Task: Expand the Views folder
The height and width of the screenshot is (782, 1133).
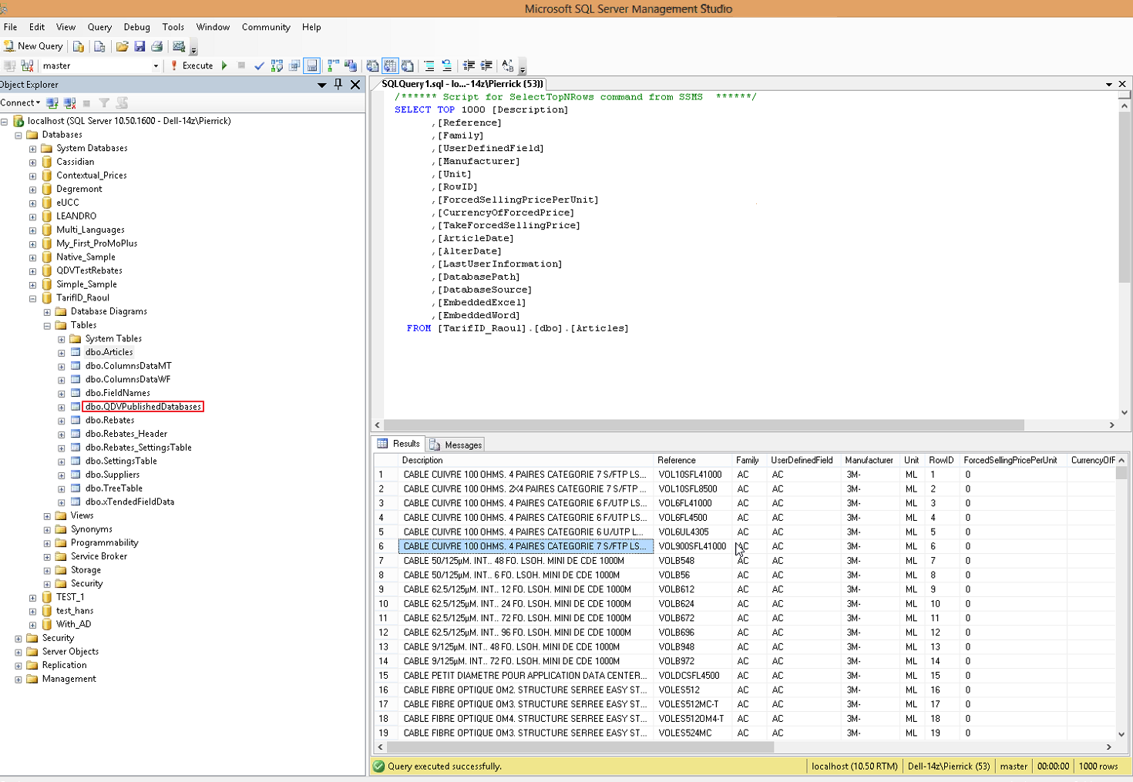Action: pos(47,516)
